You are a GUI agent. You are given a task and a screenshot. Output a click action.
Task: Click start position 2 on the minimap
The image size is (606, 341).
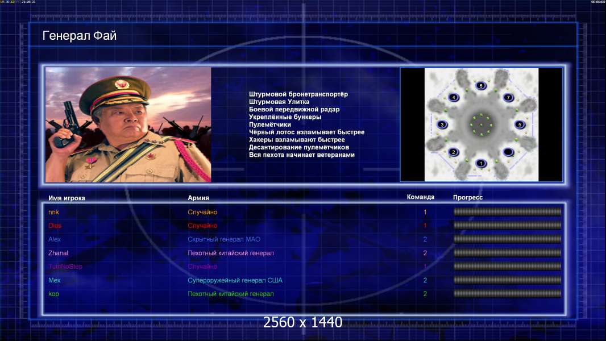point(454,152)
